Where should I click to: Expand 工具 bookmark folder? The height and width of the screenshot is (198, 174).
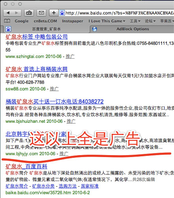tap(135, 21)
